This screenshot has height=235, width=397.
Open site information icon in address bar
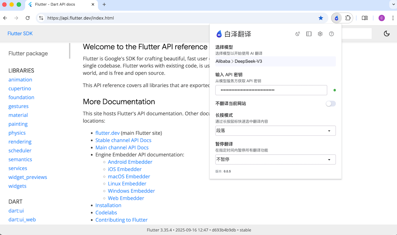coord(41,18)
